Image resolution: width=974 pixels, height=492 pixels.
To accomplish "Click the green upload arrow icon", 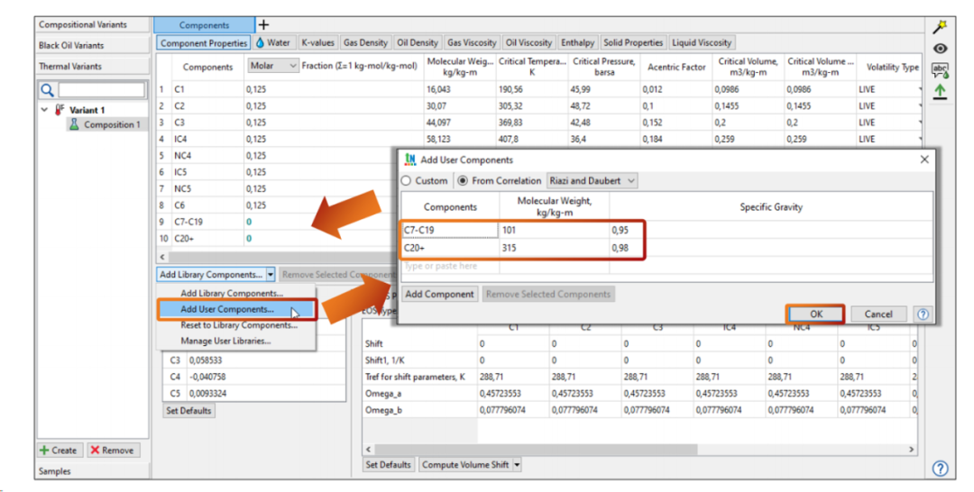I will [940, 92].
